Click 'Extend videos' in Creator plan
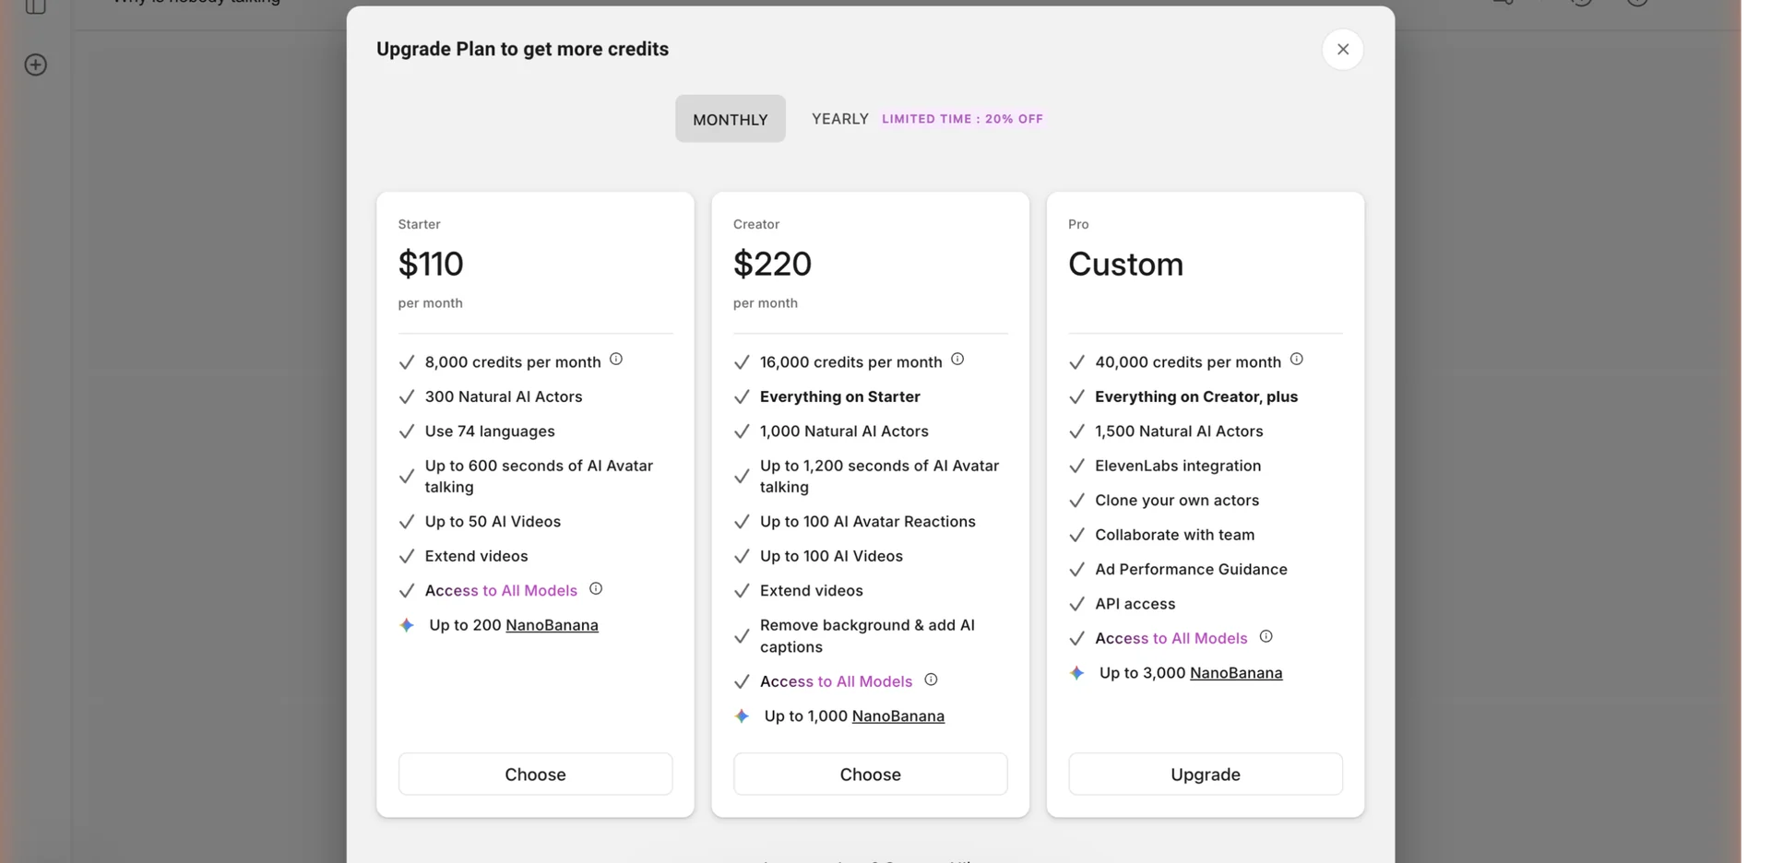The image size is (1771, 863). coord(811,591)
